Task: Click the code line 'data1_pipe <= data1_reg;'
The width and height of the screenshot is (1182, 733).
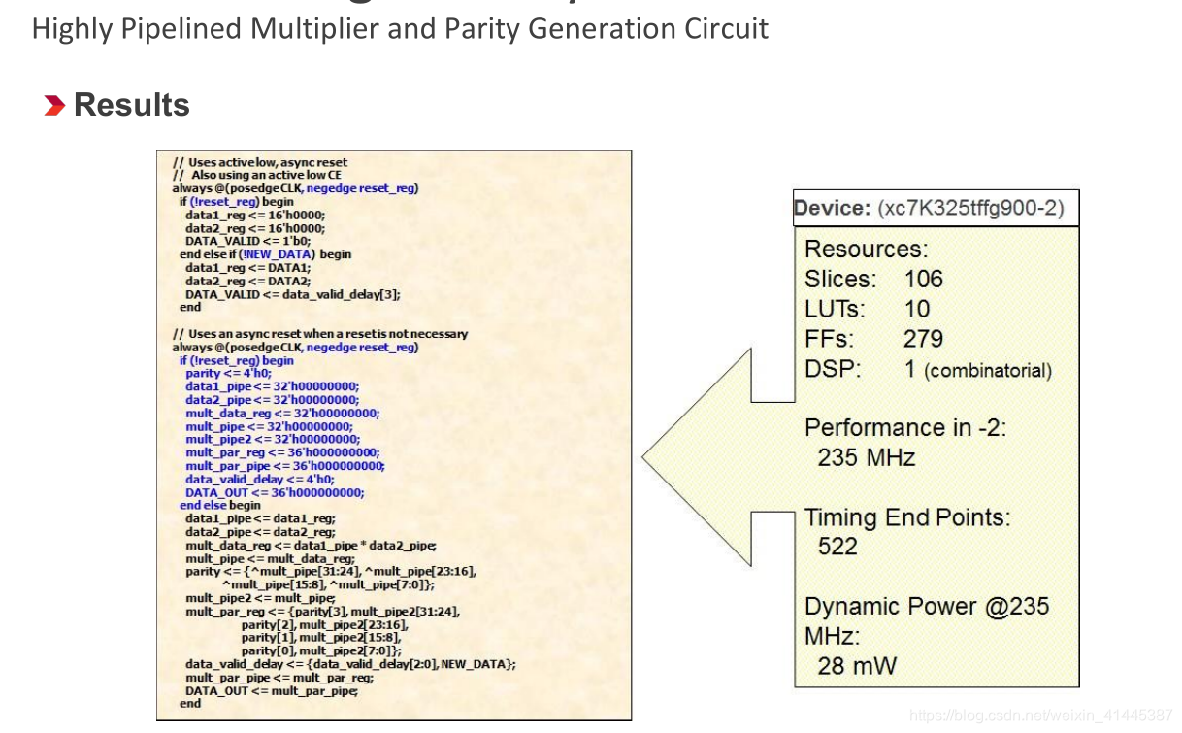Action: pyautogui.click(x=260, y=518)
